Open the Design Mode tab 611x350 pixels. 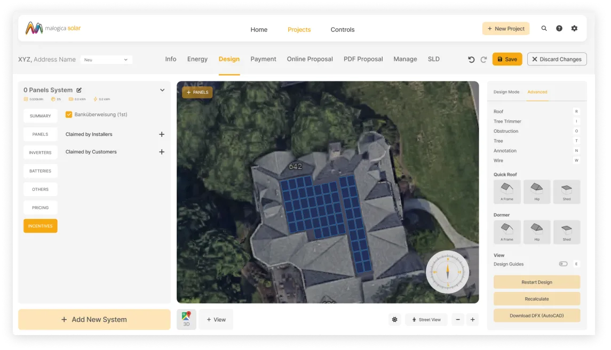point(506,92)
